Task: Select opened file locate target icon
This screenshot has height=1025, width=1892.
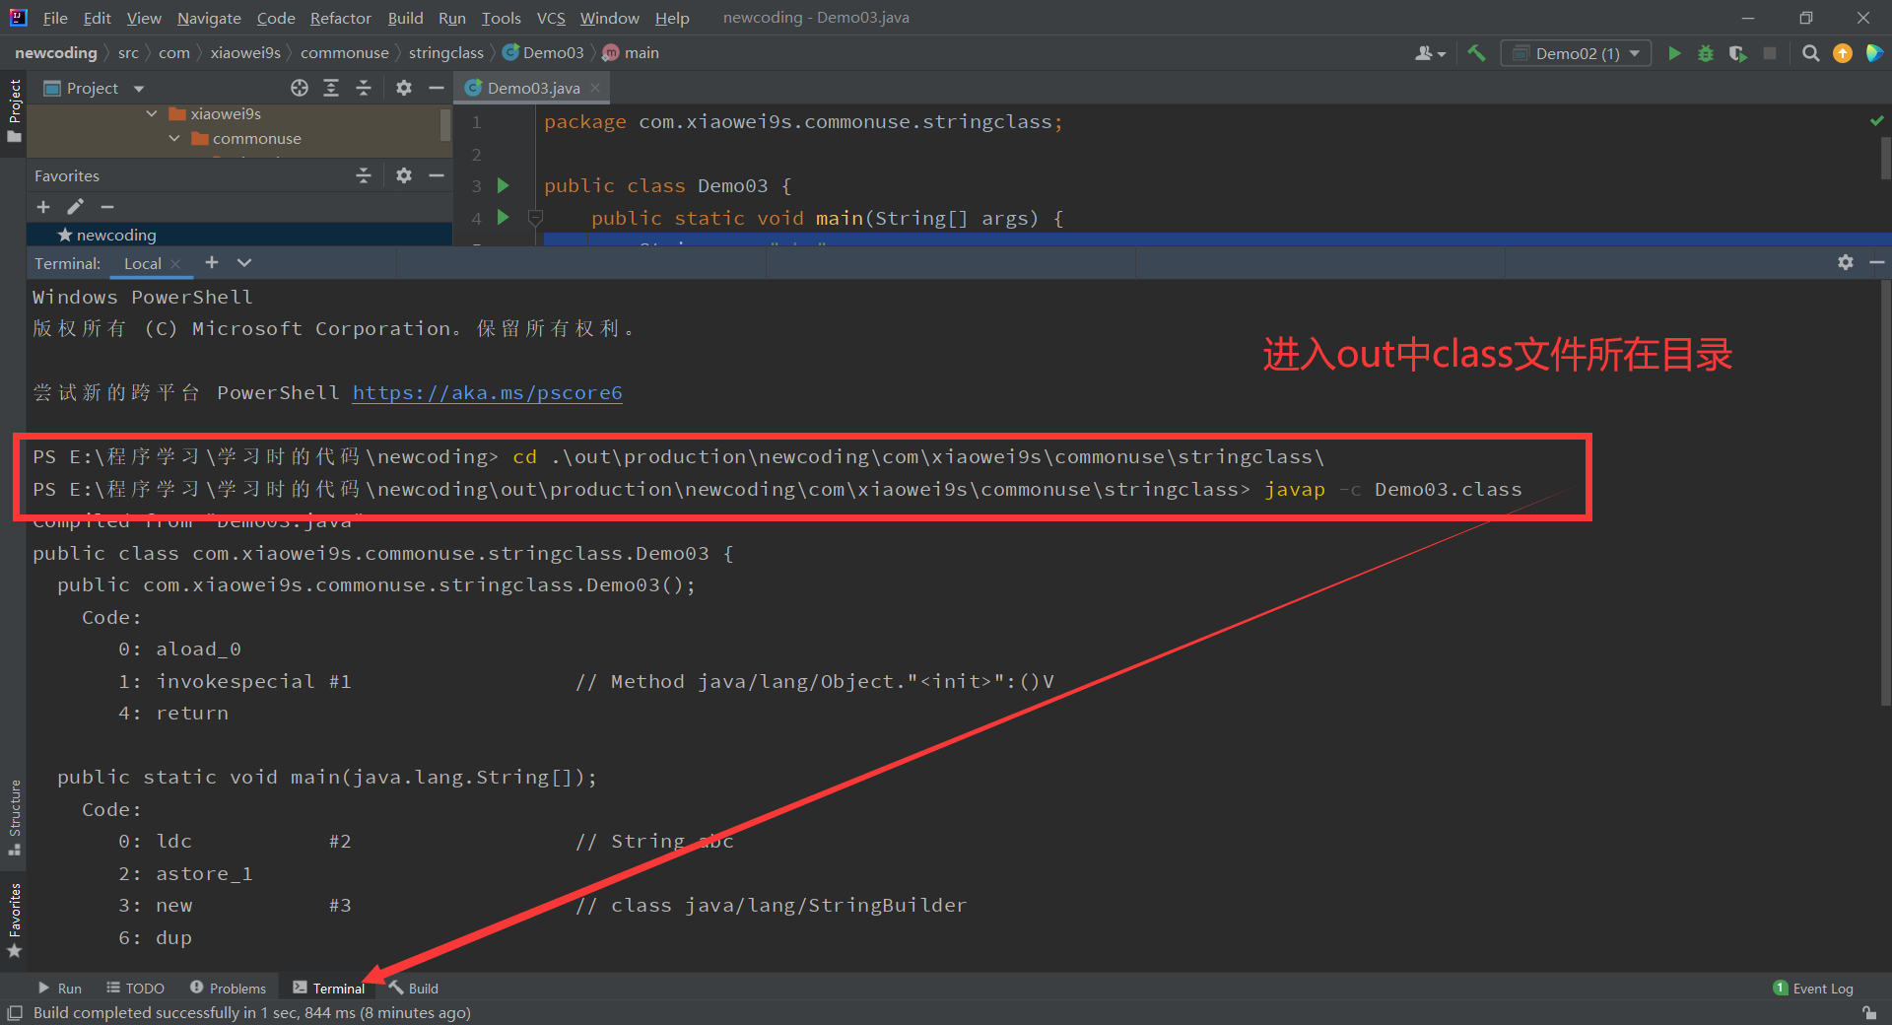Action: pyautogui.click(x=300, y=88)
